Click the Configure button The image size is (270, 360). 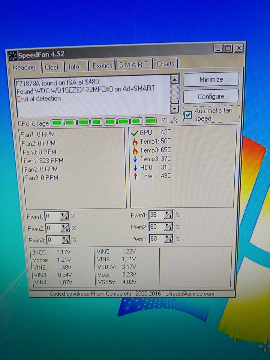[211, 96]
